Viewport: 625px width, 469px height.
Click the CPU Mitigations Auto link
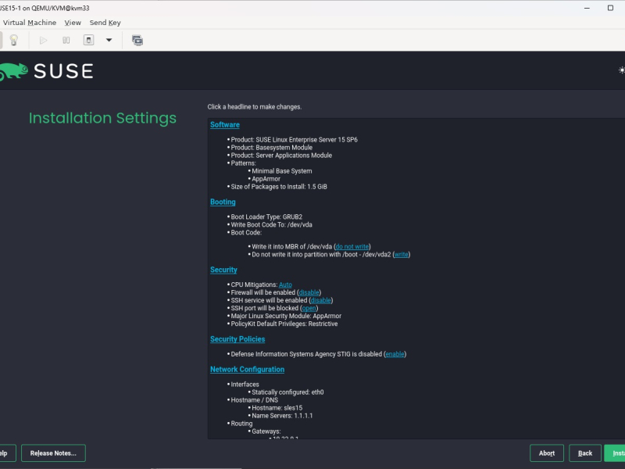tap(285, 285)
